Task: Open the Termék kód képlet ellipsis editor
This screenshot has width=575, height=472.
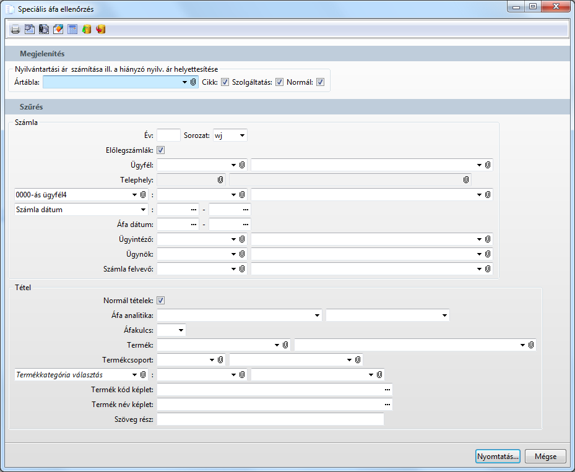Action: click(x=387, y=390)
